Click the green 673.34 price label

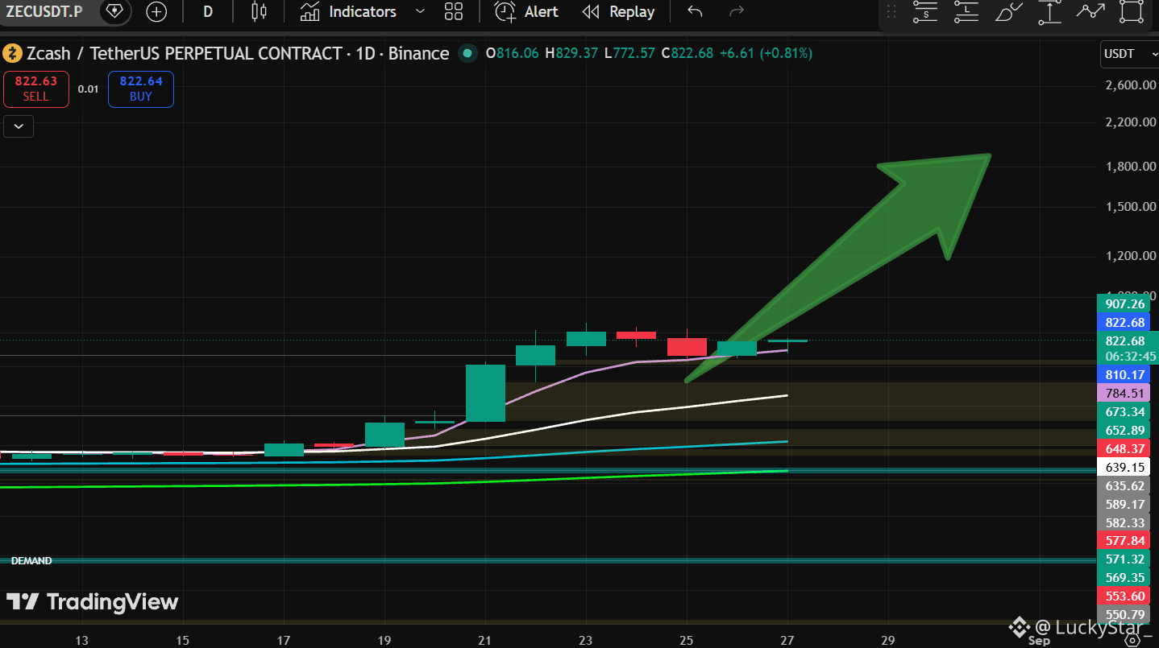coord(1125,412)
